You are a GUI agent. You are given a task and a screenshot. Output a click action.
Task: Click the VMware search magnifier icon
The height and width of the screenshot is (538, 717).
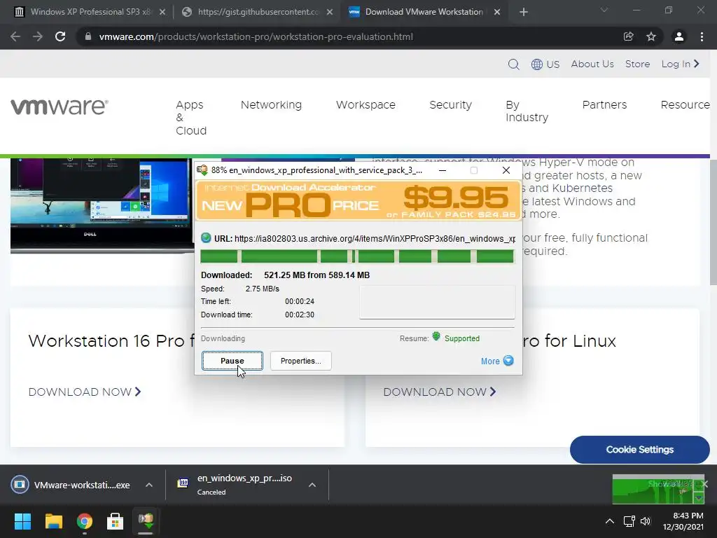(513, 64)
